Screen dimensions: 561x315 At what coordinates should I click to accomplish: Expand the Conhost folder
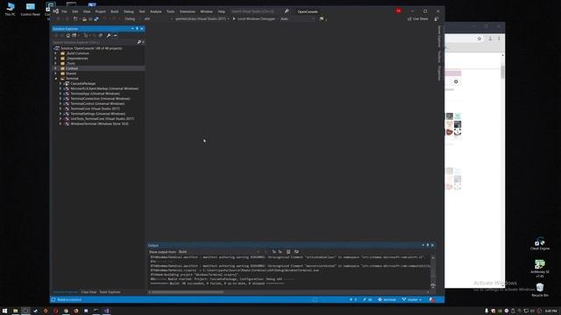coord(55,68)
